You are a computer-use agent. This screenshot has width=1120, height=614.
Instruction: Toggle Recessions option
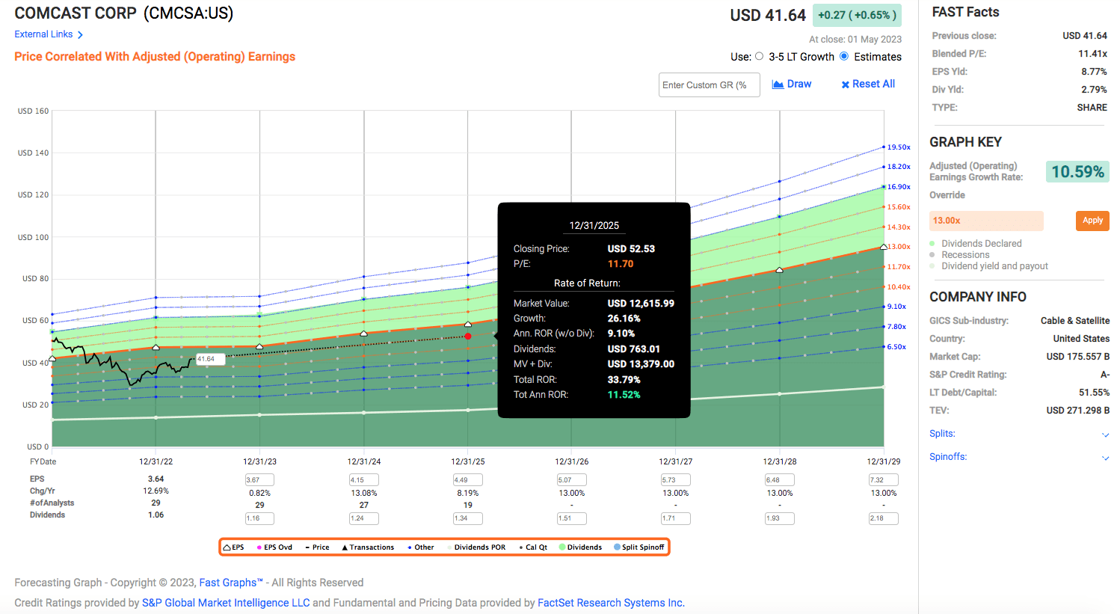[959, 255]
